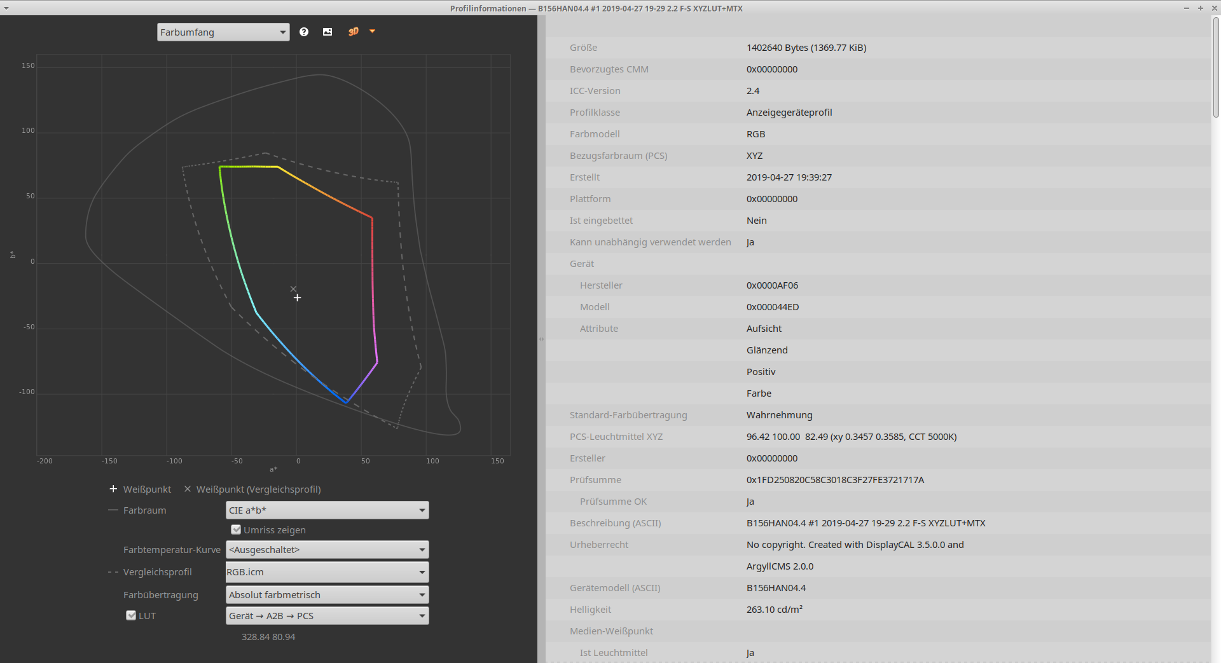Open the Farbumfang plot type dropdown

[223, 32]
